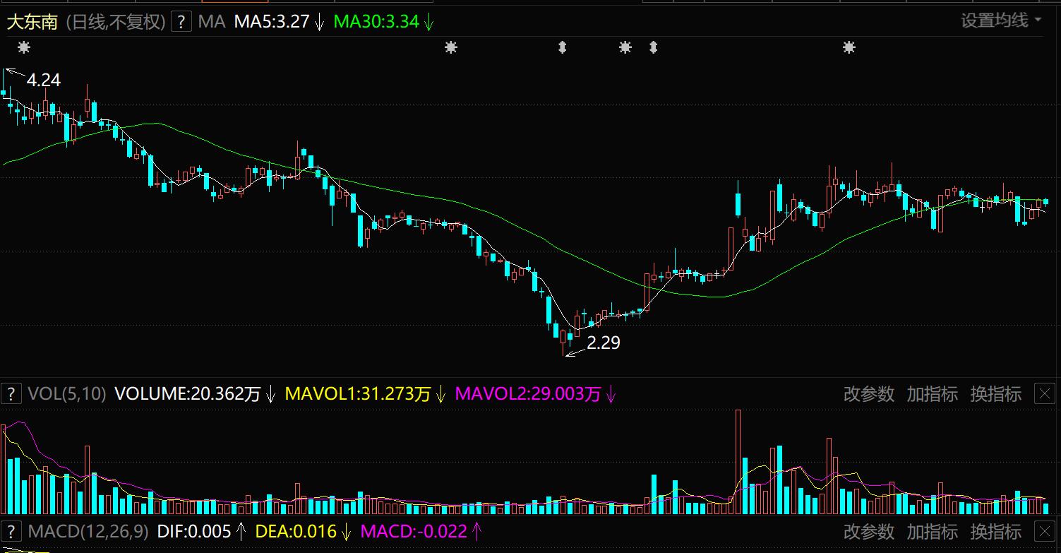The image size is (1061, 553).
Task: Click the yellow MAVOL1:31.273万 value
Action: pyautogui.click(x=358, y=394)
